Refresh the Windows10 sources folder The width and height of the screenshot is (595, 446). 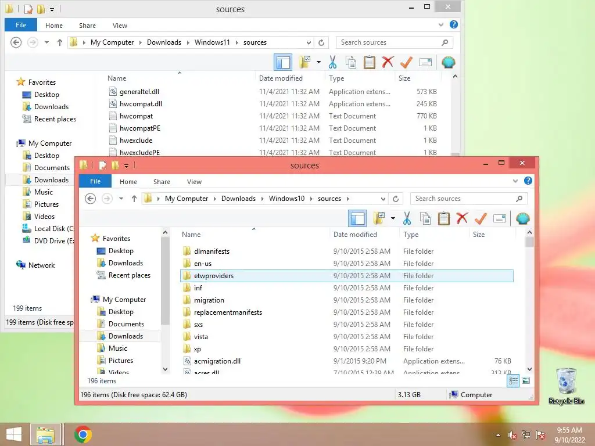[x=396, y=199]
